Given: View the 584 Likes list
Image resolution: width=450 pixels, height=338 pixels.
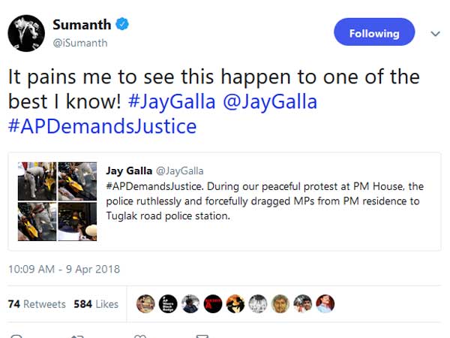Looking at the screenshot, I should (x=96, y=304).
